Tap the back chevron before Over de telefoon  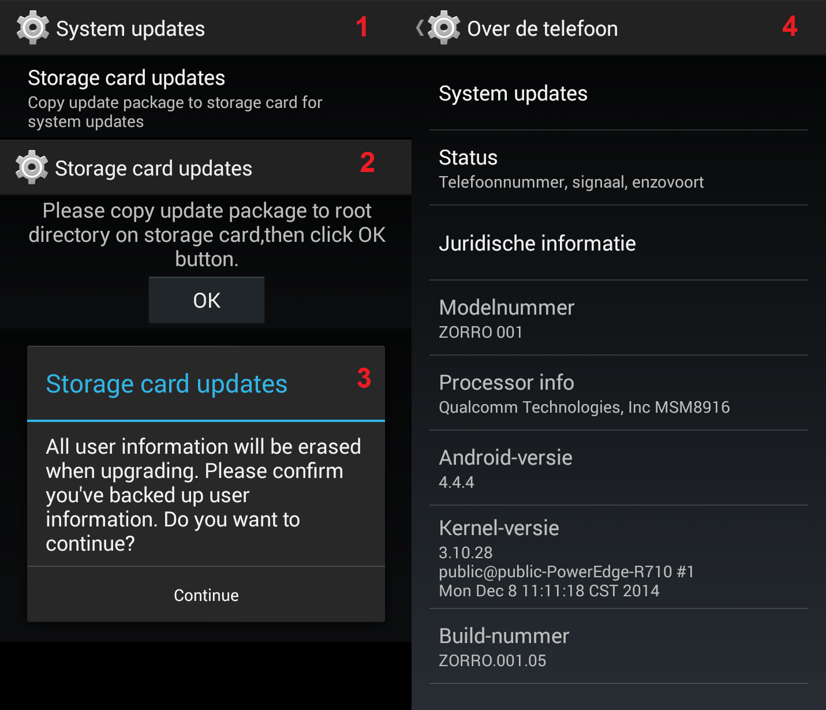[x=420, y=27]
